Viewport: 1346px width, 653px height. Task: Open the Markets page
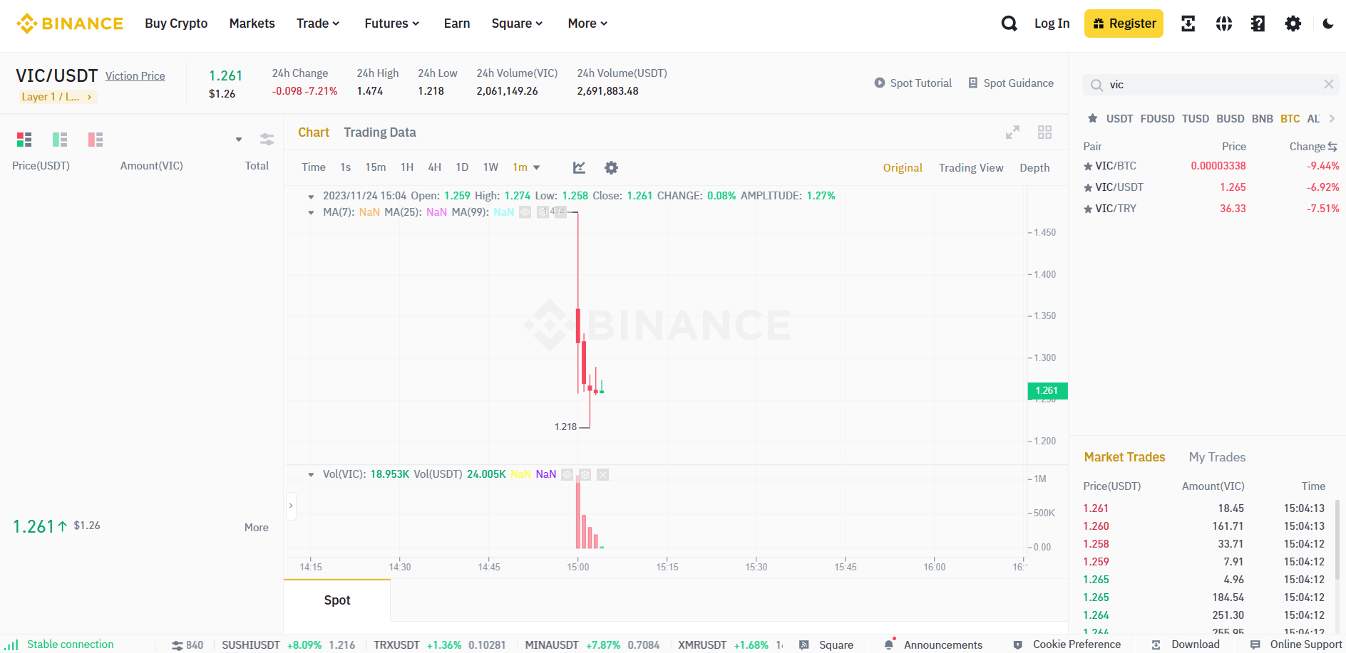click(x=252, y=23)
